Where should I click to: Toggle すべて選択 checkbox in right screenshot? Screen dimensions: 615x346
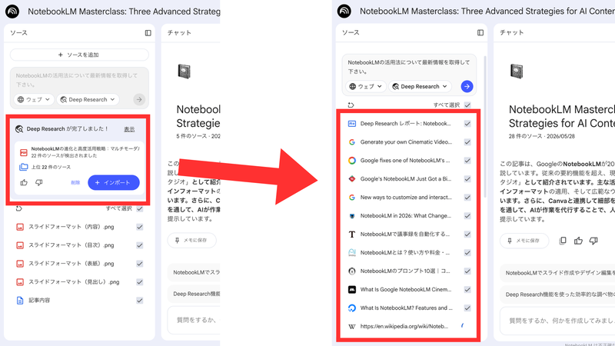coord(467,105)
